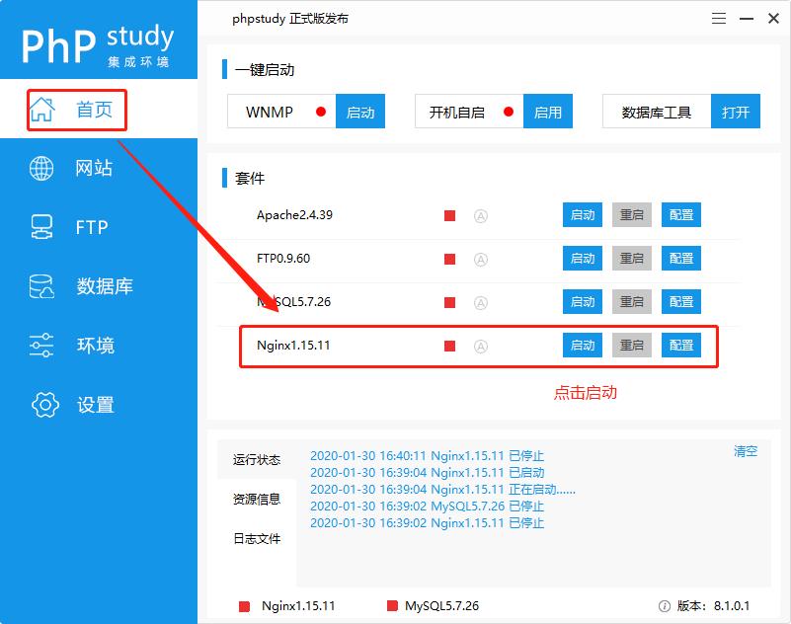Restart FTP0.9.60 via 重启
791x624 pixels.
click(x=632, y=259)
